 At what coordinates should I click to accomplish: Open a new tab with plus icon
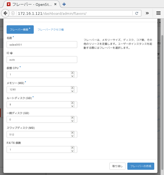(x=64, y=4)
